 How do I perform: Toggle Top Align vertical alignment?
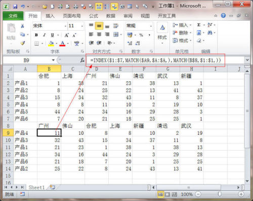91,26
